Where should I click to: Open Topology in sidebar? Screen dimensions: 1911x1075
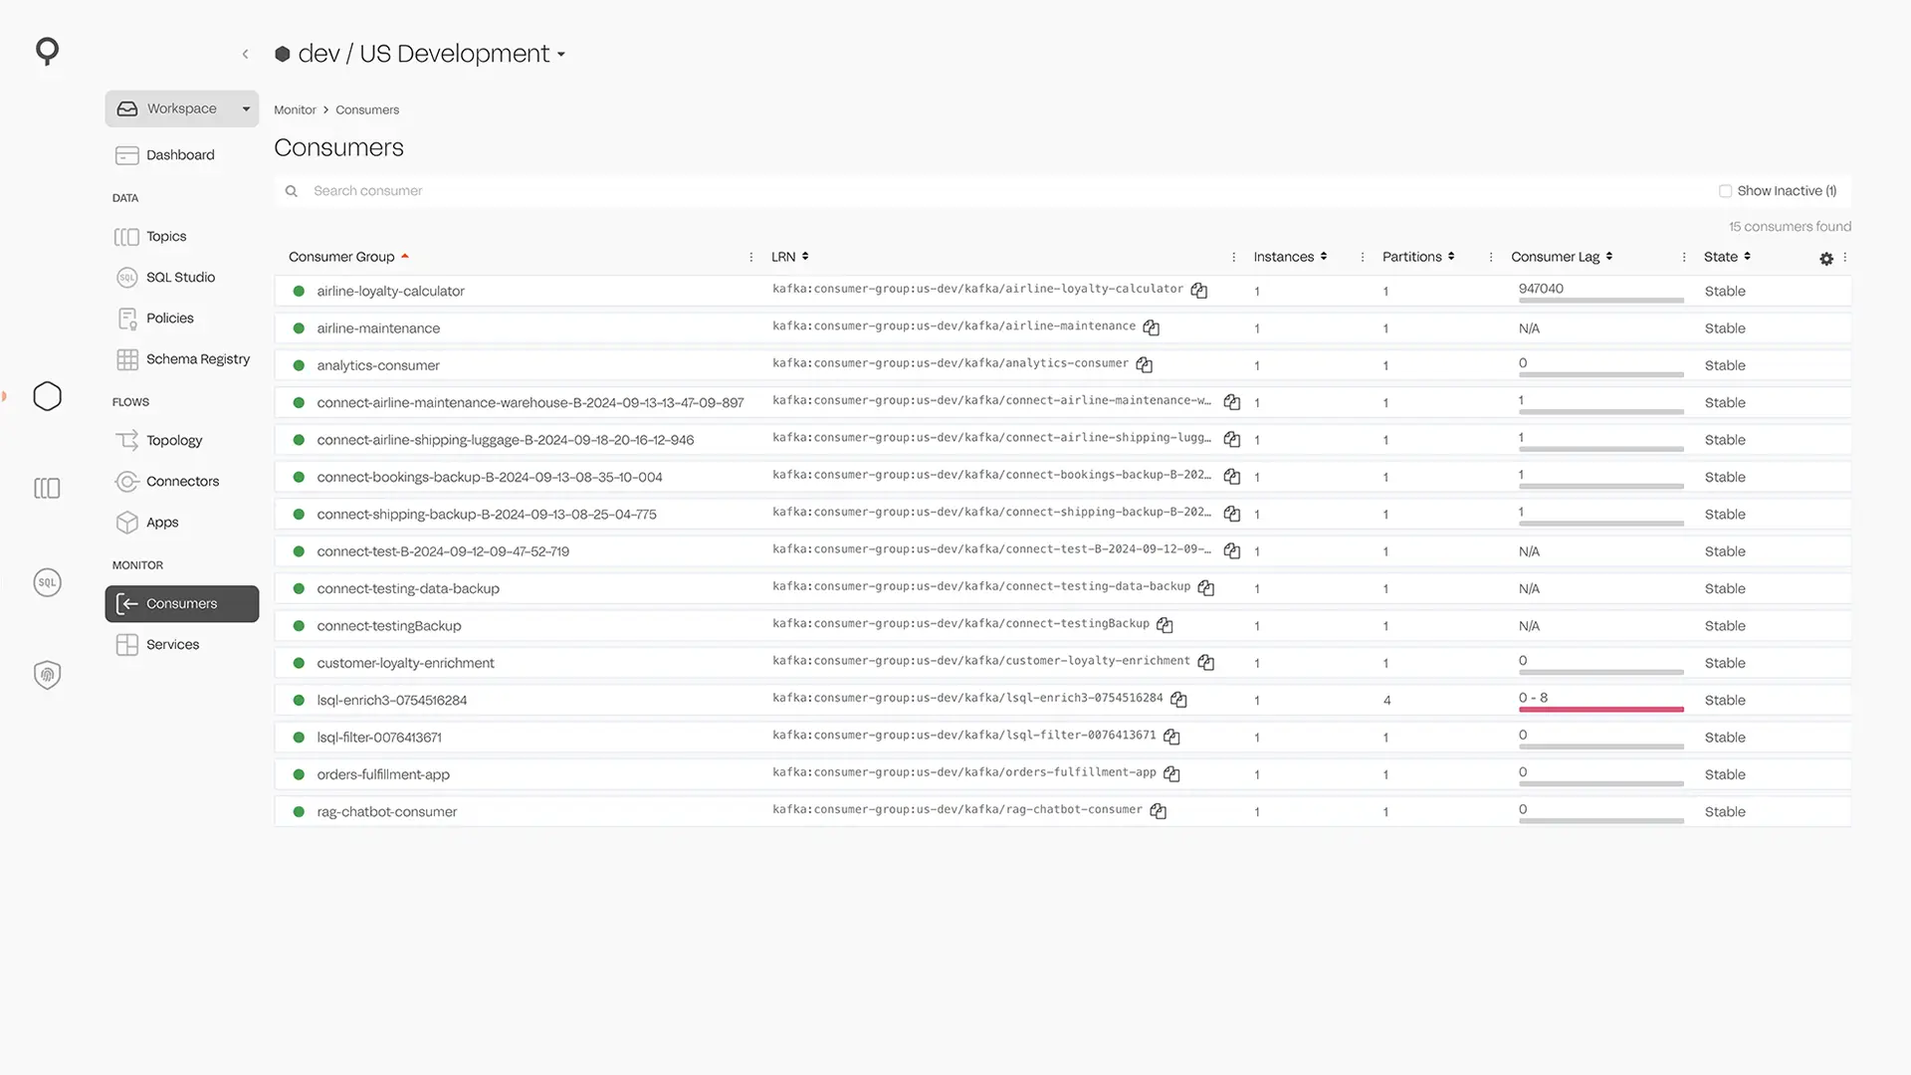(174, 440)
